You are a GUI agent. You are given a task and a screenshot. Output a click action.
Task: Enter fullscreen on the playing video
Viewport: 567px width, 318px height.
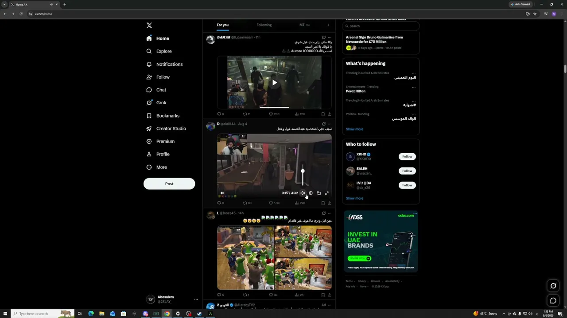coord(327,193)
